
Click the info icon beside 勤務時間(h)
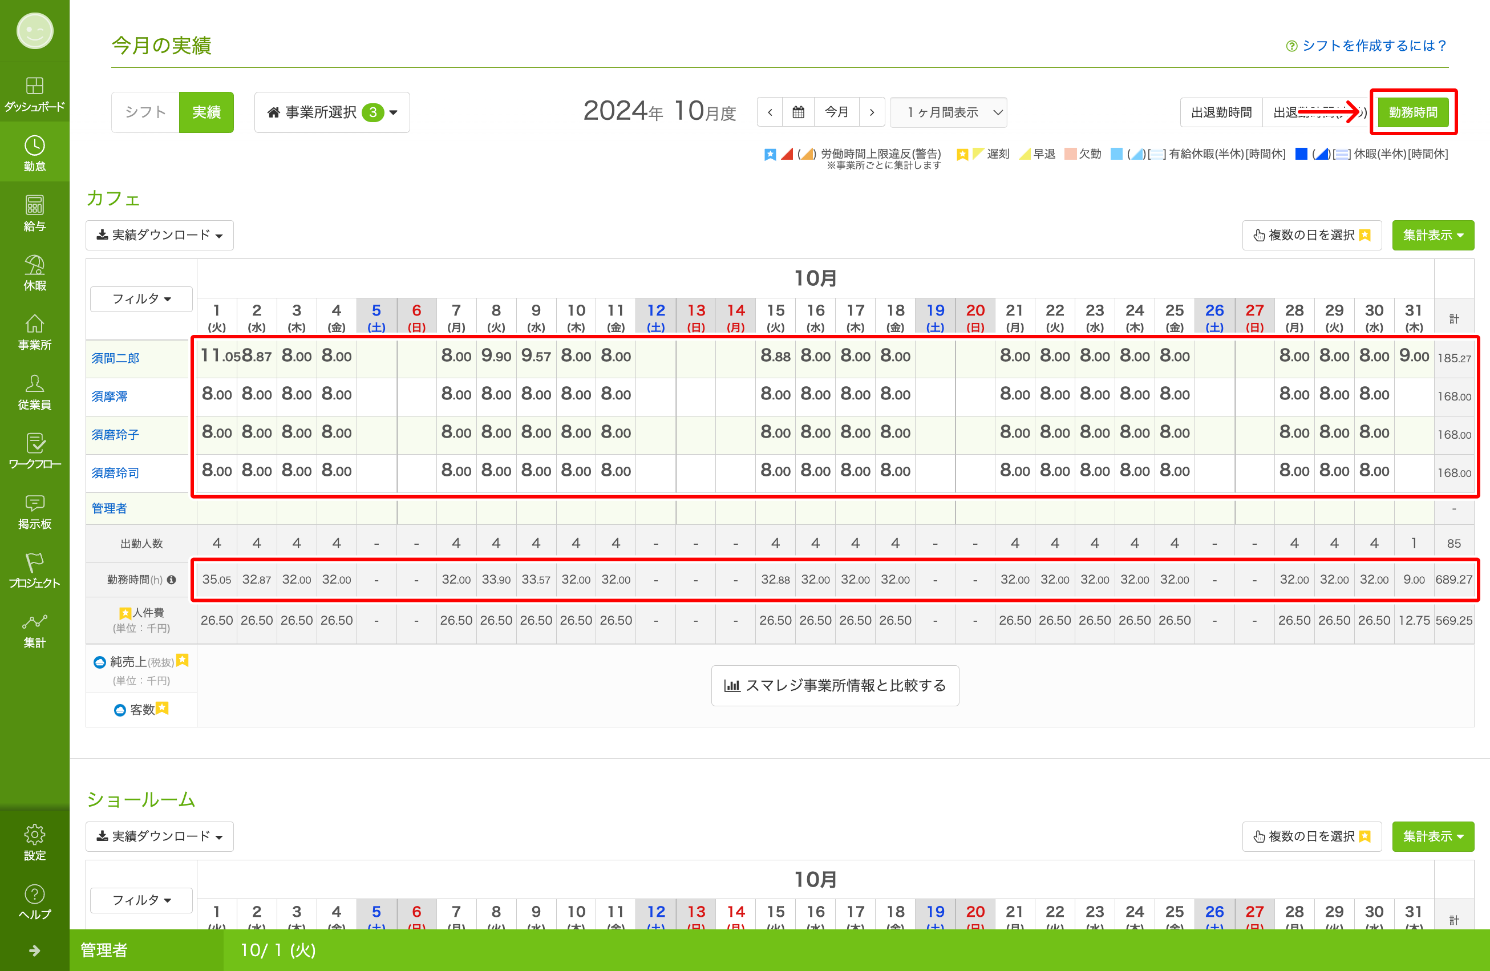(171, 579)
